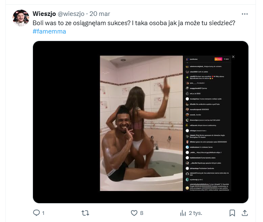Open the #famemma hashtag
The width and height of the screenshot is (263, 222).
click(x=49, y=32)
